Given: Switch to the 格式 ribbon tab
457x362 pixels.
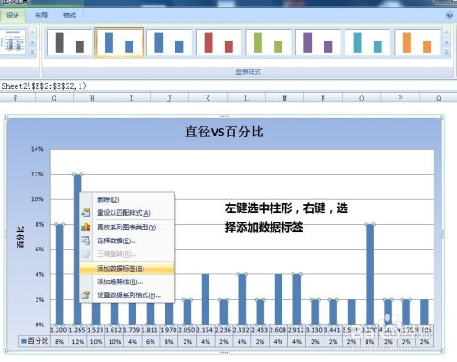Looking at the screenshot, I should point(69,16).
